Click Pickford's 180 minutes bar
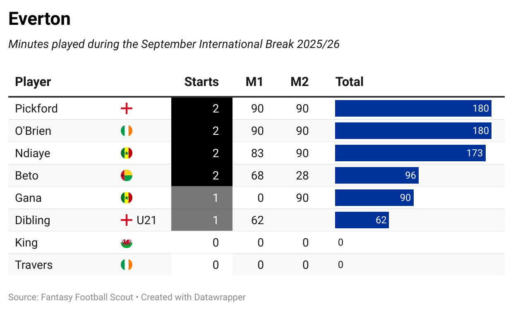The width and height of the screenshot is (513, 311). pos(413,109)
